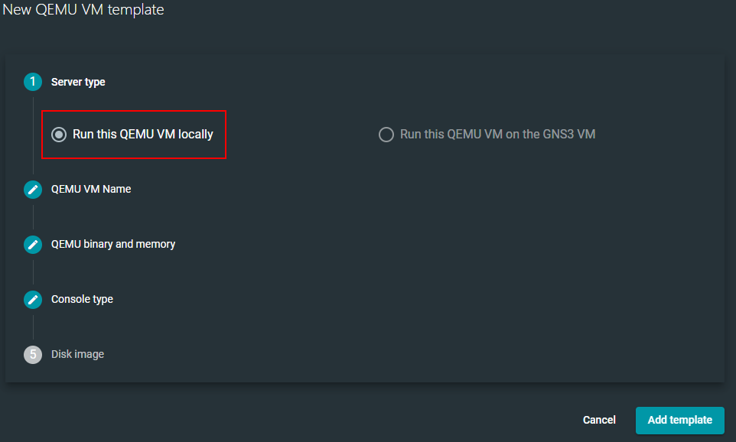The height and width of the screenshot is (442, 736).
Task: Click the 'New QEMU VM template' title
Action: [83, 10]
